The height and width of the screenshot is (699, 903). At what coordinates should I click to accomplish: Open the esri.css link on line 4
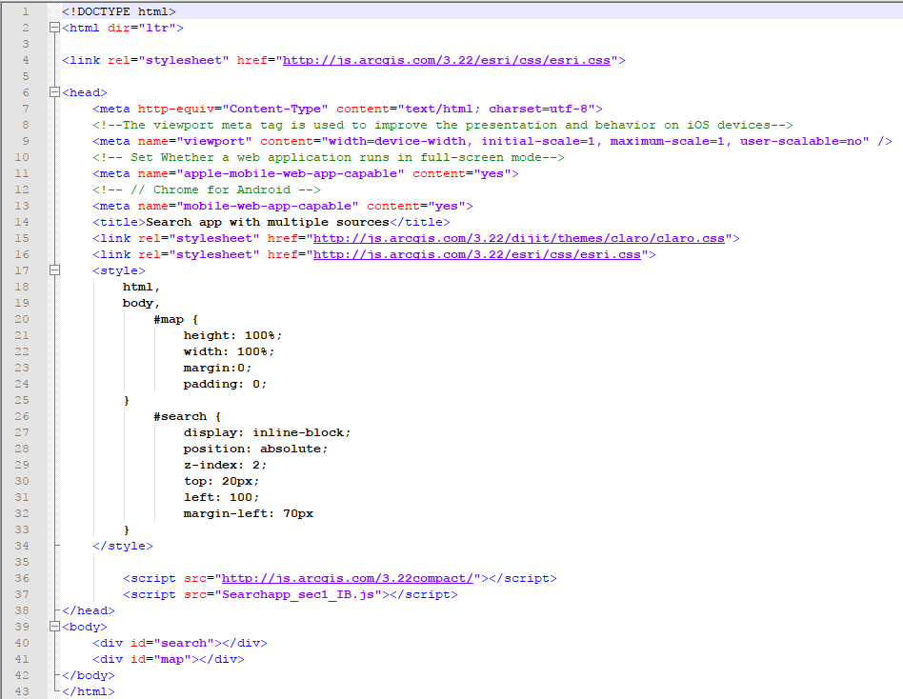(x=447, y=60)
